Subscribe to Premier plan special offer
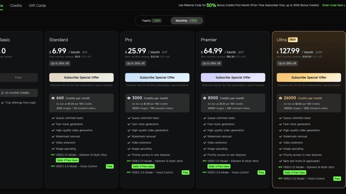Screen dimensions: 346x194 233,78
